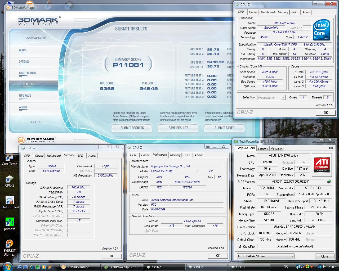The image size is (339, 271).
Task: Click OK in the CPU-Z Memory window
Action: point(112,256)
